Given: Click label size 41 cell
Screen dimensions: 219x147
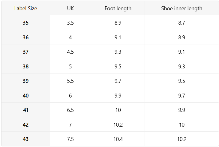Looking at the screenshot, I should pos(26,110).
